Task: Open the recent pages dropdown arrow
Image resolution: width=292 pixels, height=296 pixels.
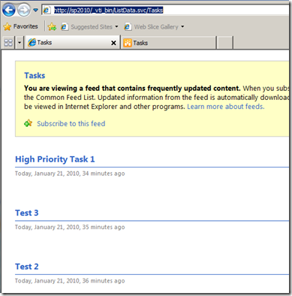Action: point(35,11)
